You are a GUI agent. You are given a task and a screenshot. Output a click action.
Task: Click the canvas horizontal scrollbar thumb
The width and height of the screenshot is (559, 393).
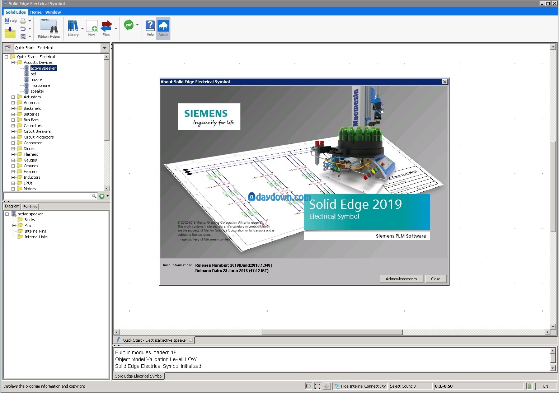[332, 332]
